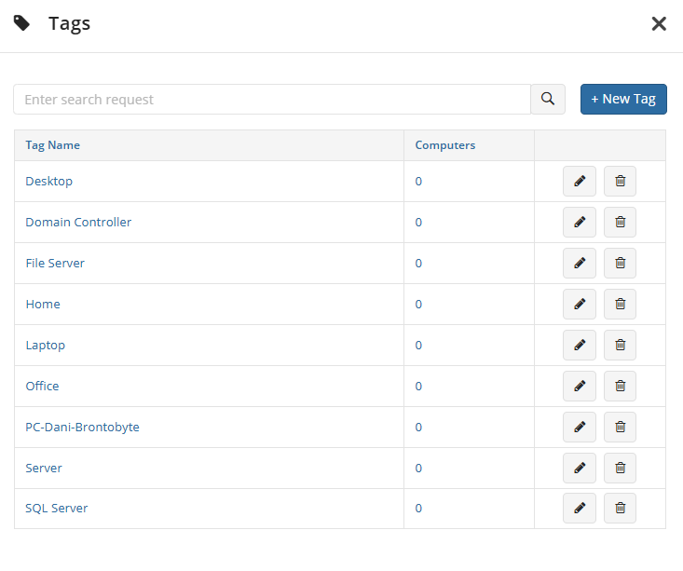Delete the Office tag
The image size is (683, 571).
click(620, 386)
